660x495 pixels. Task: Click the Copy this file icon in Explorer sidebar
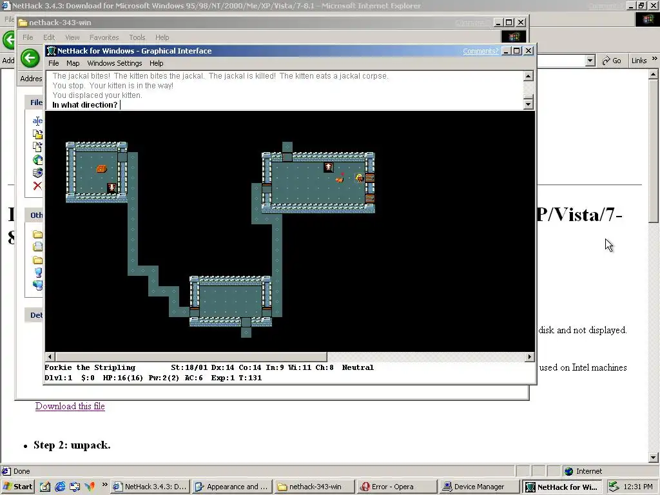coord(37,147)
